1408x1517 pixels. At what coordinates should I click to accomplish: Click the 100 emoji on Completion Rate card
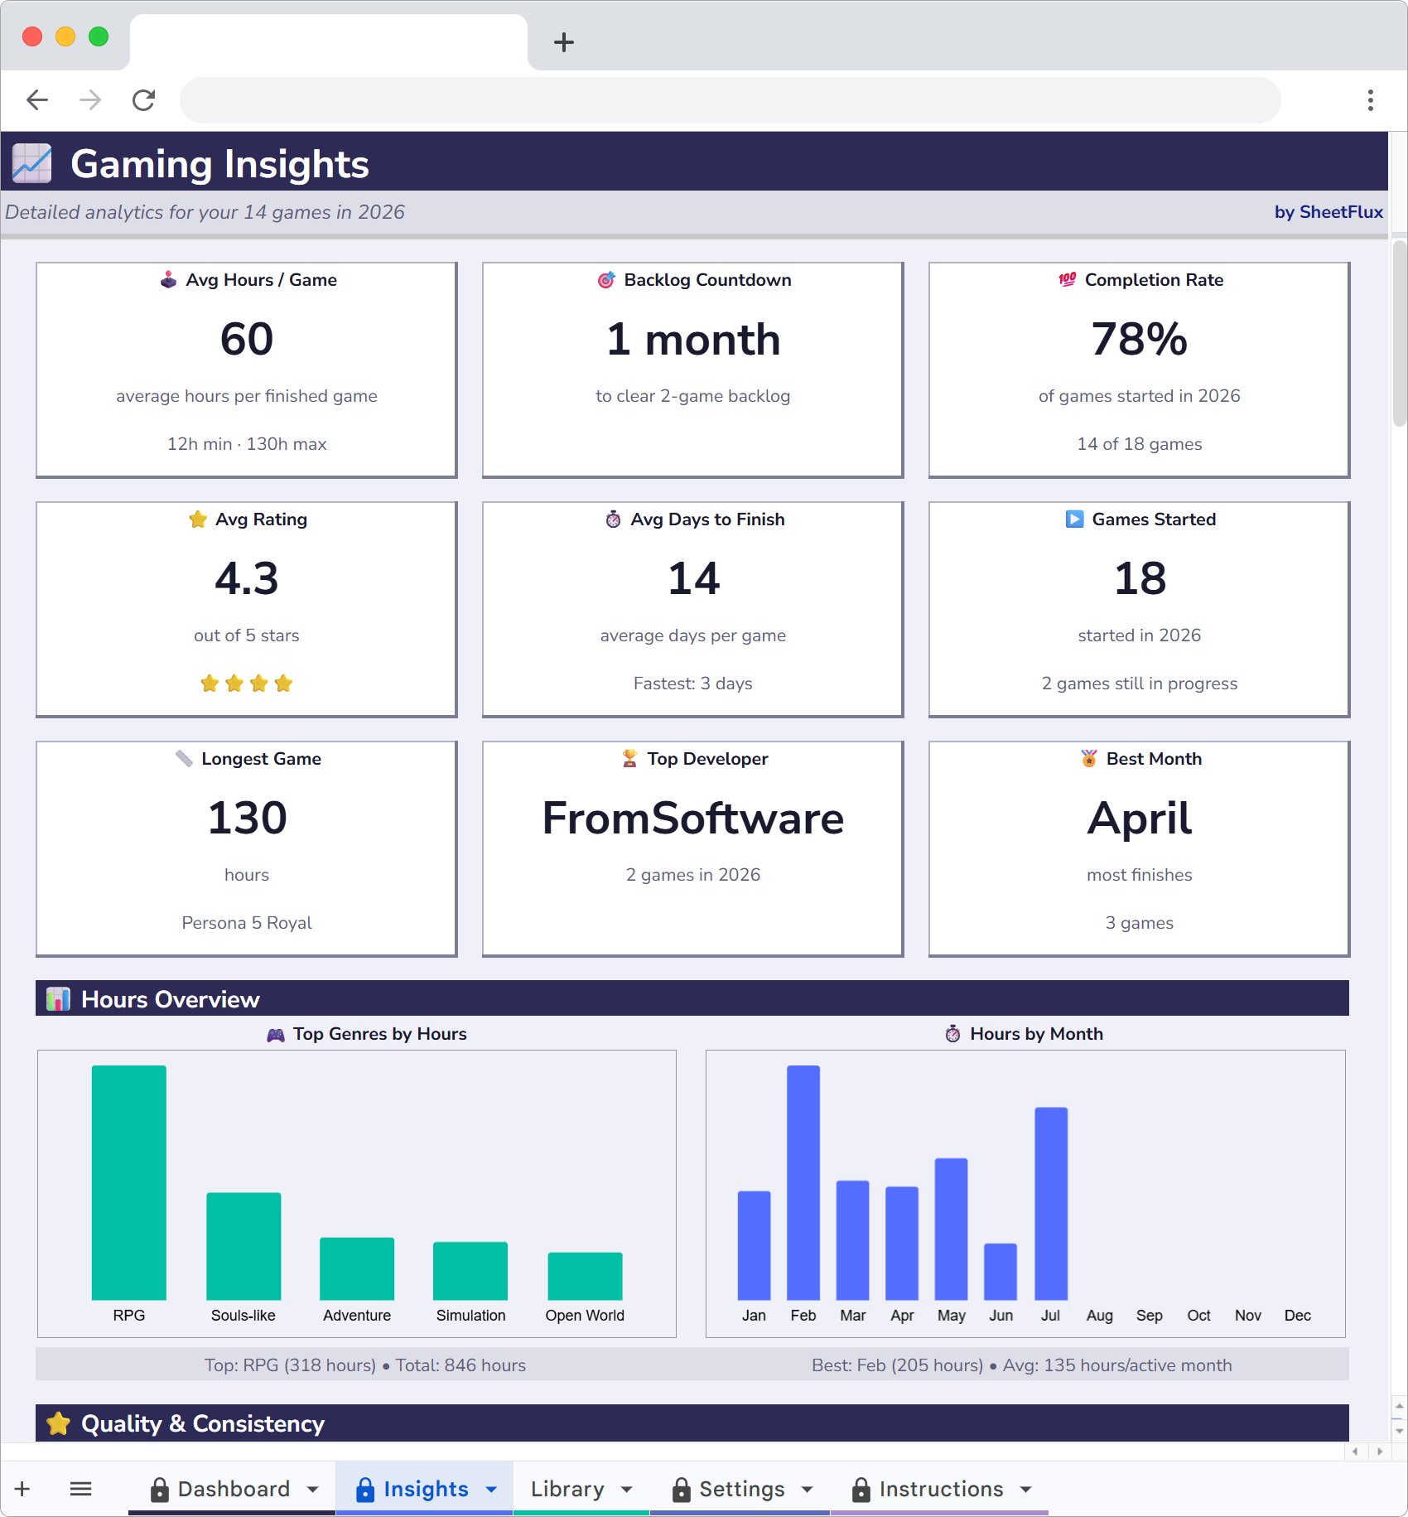pos(1067,280)
